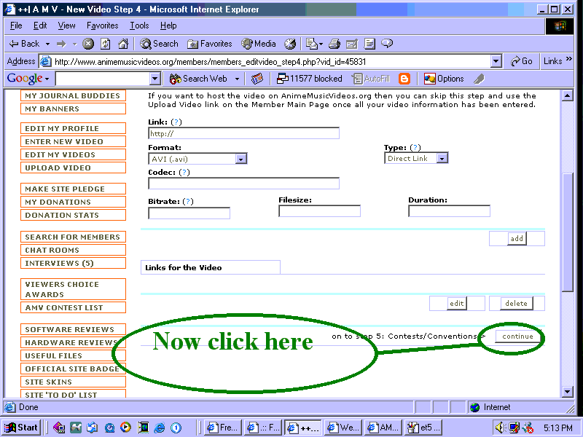Expand the Type Direct Link dropdown

[442, 158]
